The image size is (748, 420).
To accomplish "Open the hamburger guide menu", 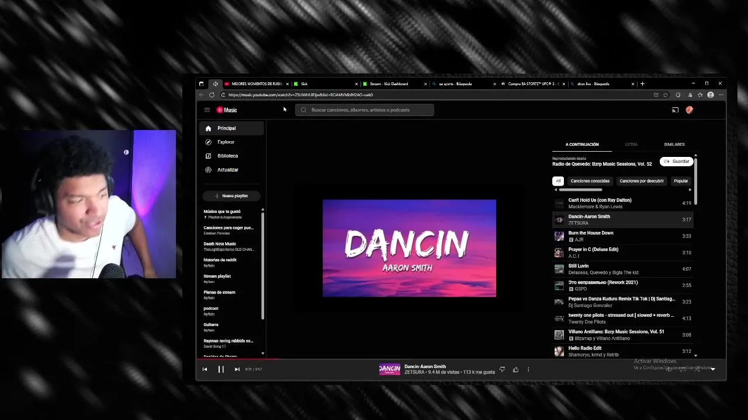I will click(207, 110).
